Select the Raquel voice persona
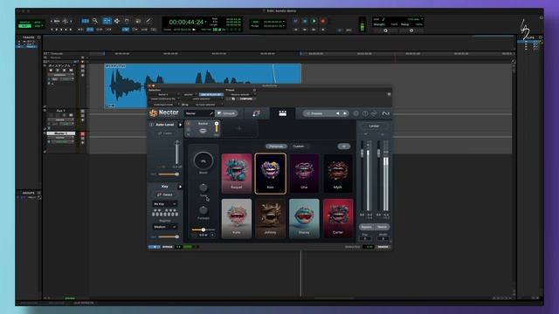 (237, 174)
